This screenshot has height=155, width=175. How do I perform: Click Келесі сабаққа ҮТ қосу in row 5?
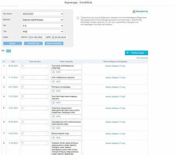115,108
